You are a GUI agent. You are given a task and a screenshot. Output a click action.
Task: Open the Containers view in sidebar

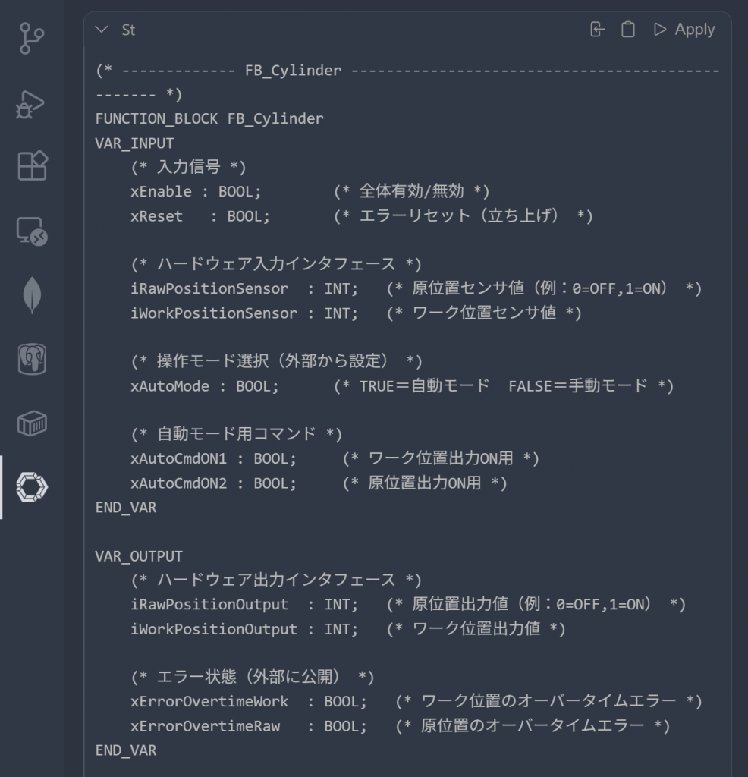point(32,423)
